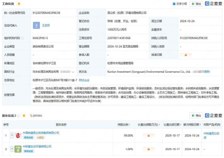
Task: Click locked amount icon in 1.00% row
Action: tap(149, 149)
